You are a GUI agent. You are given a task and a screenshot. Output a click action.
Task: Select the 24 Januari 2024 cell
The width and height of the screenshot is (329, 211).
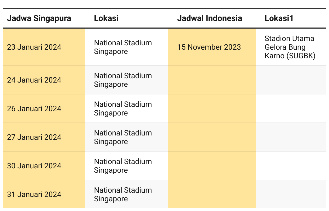pyautogui.click(x=44, y=80)
